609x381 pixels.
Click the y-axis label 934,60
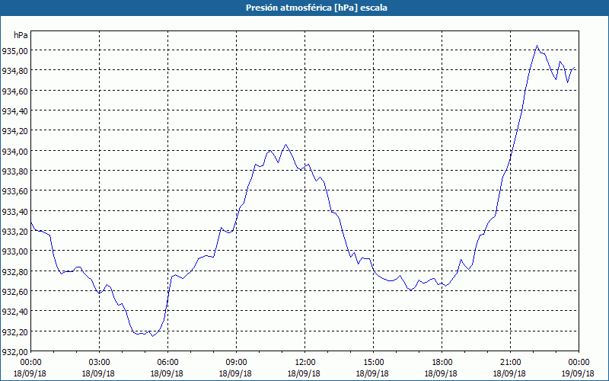point(14,91)
